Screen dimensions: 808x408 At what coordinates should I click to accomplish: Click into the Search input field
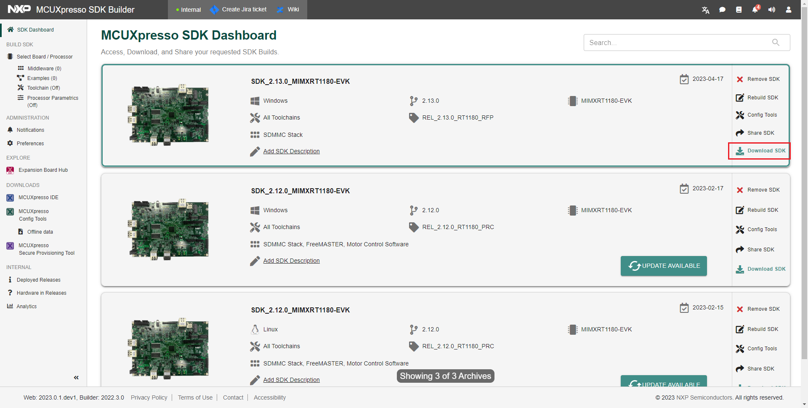(x=678, y=43)
